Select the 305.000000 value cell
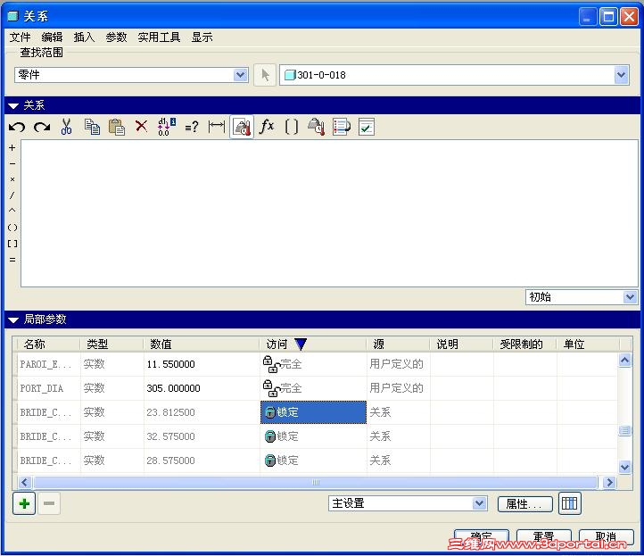 pyautogui.click(x=202, y=388)
